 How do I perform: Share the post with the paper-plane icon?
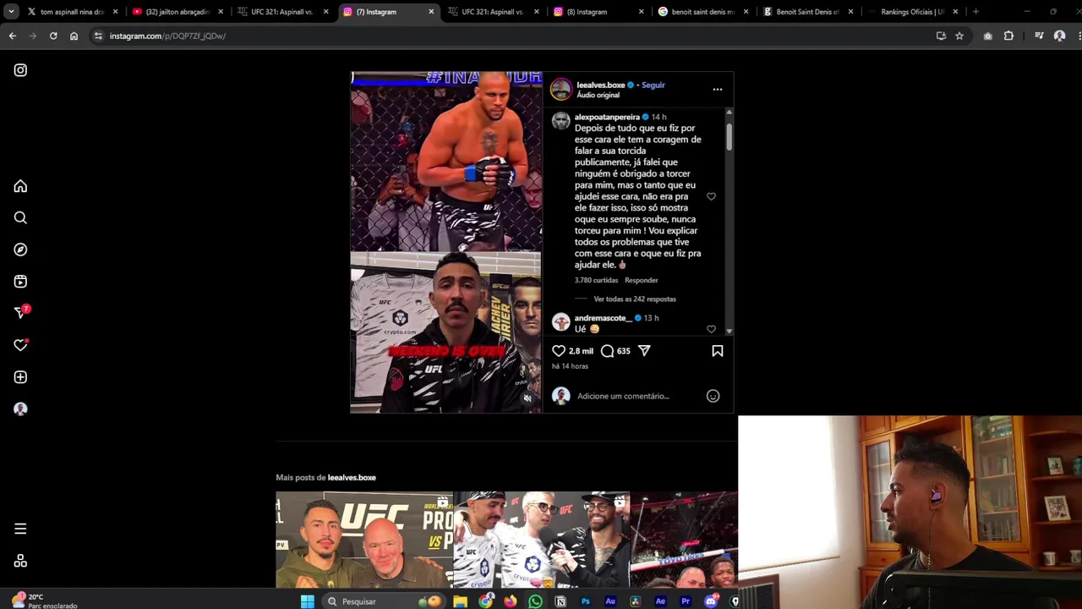pyautogui.click(x=644, y=350)
